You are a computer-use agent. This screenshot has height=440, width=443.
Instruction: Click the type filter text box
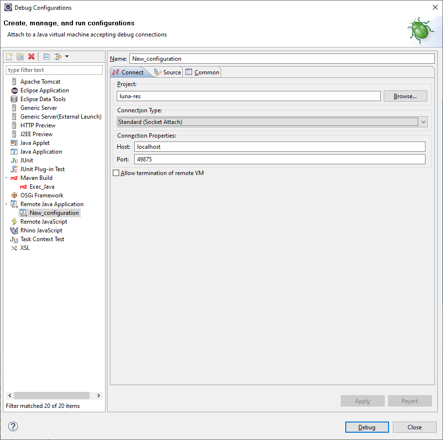click(54, 70)
